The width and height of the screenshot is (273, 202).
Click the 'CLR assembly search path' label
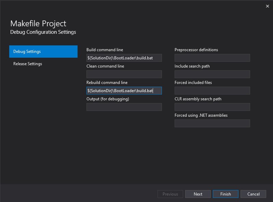(198, 99)
